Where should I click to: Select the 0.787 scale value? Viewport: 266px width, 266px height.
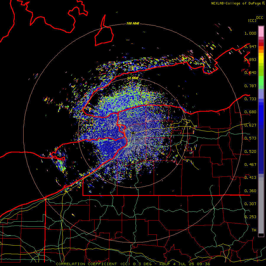click(250, 86)
